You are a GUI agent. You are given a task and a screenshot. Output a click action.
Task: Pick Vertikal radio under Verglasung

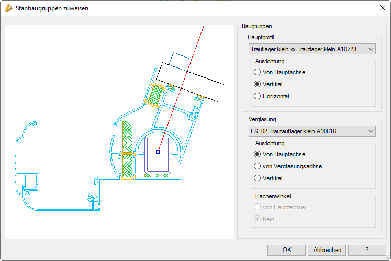pyautogui.click(x=257, y=178)
